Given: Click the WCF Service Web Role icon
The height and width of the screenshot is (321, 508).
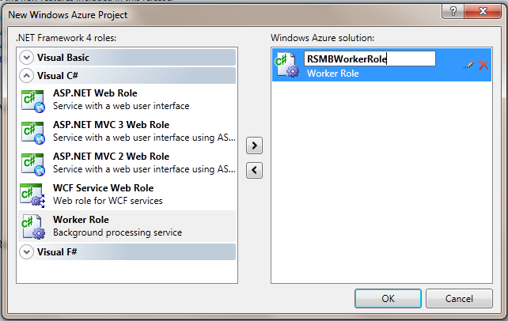Looking at the screenshot, I should 32,195.
